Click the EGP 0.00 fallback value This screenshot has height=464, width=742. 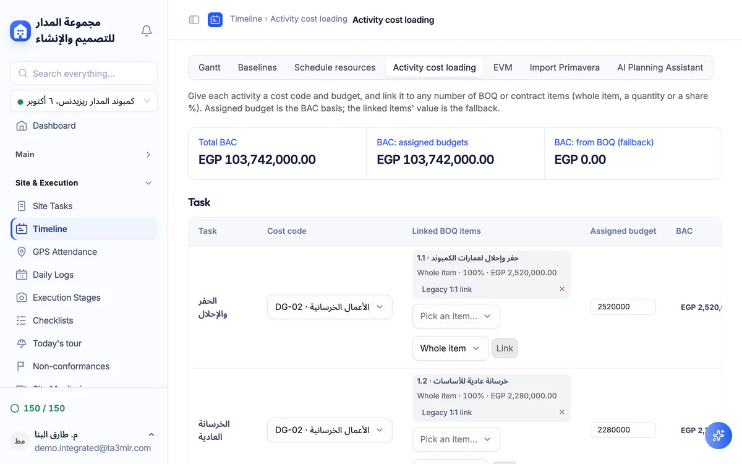pos(580,160)
